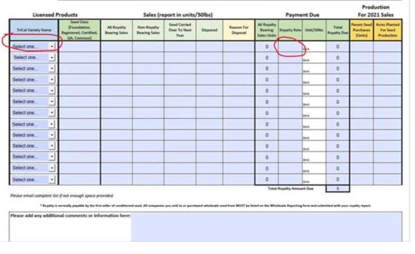Click the Seed Class column header
415x254 pixels.
click(80, 30)
